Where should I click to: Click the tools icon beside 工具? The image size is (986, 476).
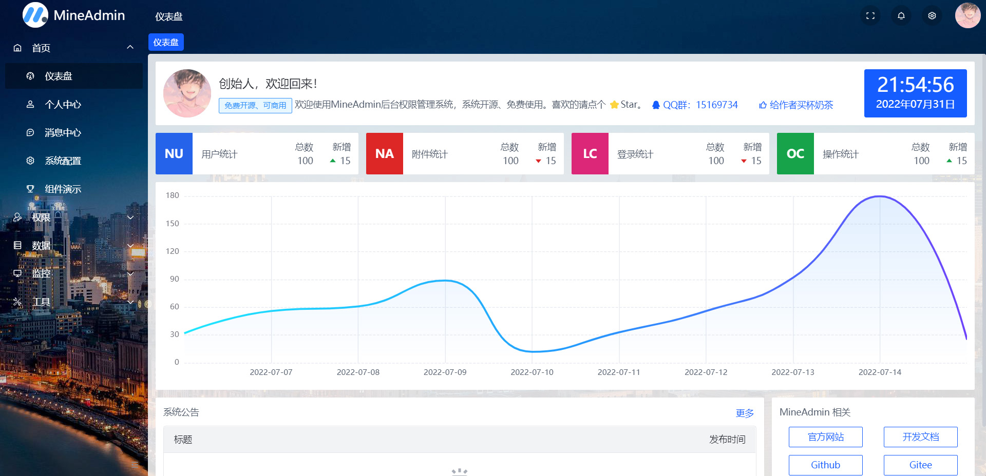pyautogui.click(x=17, y=302)
